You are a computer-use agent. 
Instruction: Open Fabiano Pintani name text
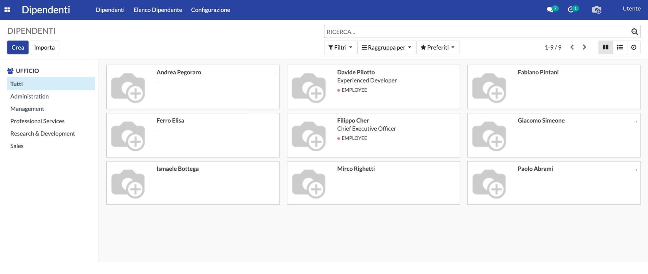point(538,72)
